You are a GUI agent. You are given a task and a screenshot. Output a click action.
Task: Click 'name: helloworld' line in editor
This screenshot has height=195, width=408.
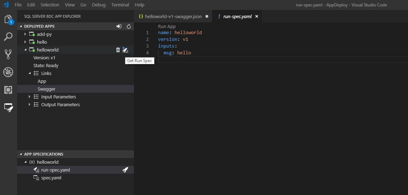click(180, 32)
